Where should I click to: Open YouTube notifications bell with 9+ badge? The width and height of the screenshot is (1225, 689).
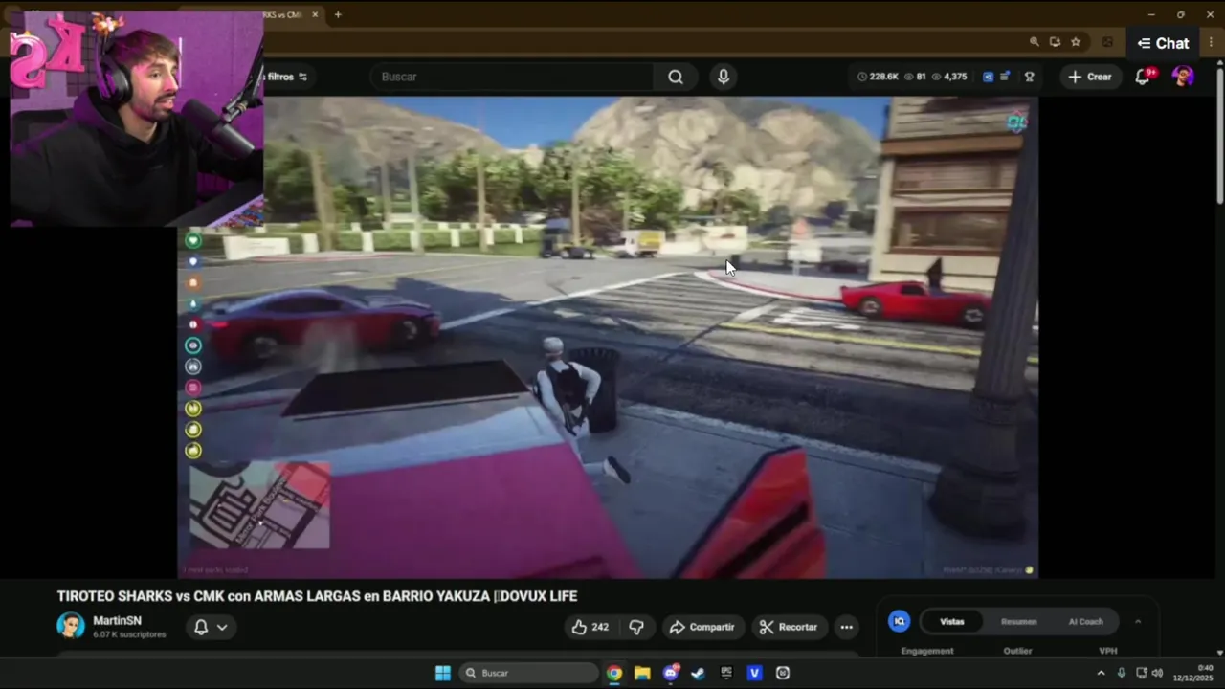coord(1143,77)
